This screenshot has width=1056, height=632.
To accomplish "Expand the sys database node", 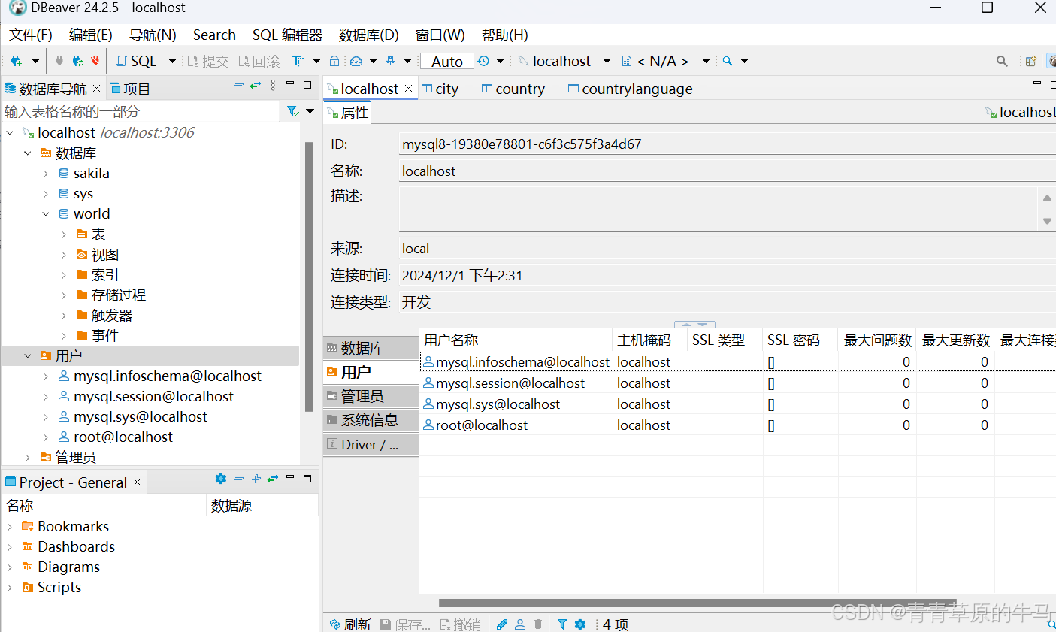I will pos(46,194).
